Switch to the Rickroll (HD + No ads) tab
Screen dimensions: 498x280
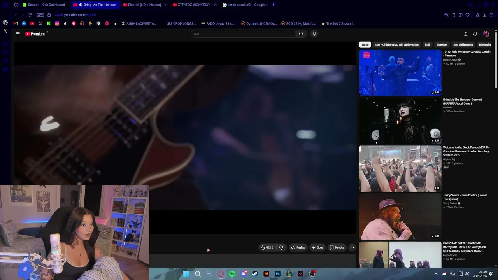pos(145,5)
